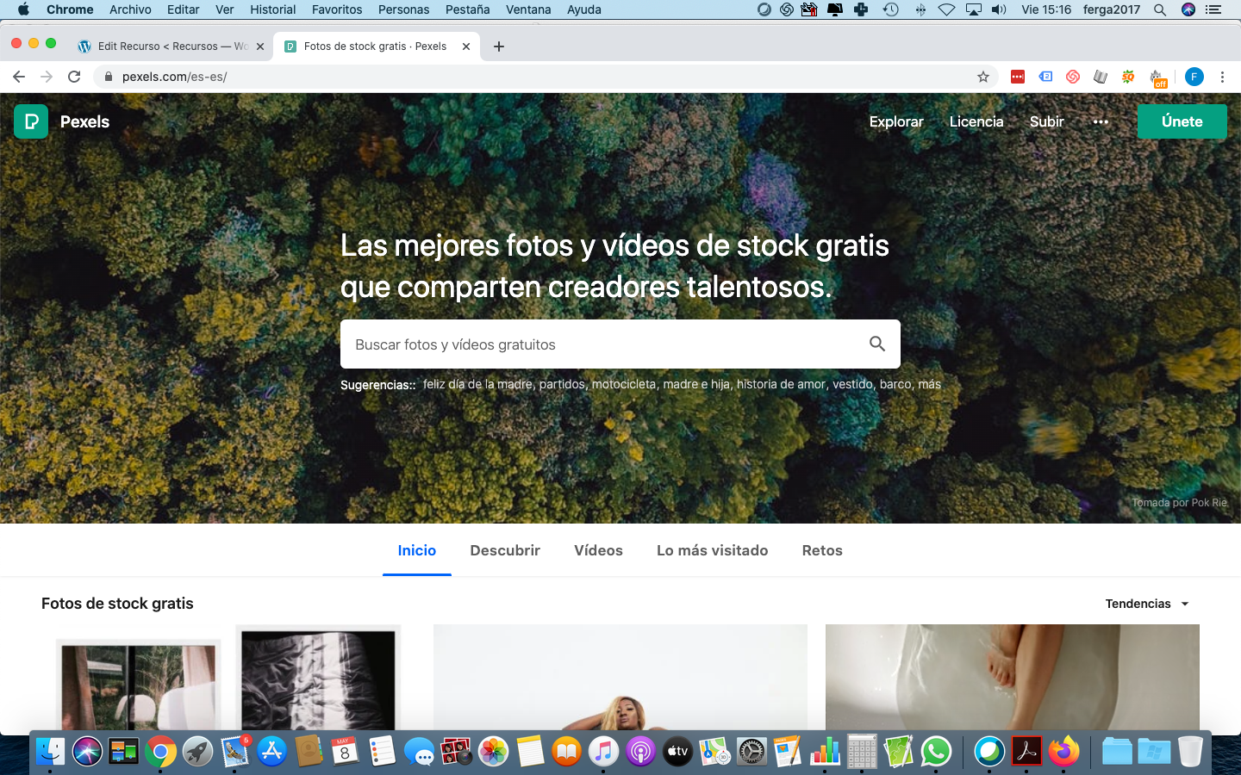Image resolution: width=1241 pixels, height=775 pixels.
Task: Click the Buscar fotos y vídeos search field
Action: pyautogui.click(x=603, y=344)
